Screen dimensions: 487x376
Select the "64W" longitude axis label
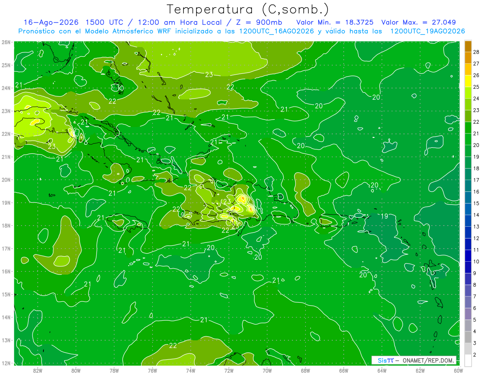382,370
